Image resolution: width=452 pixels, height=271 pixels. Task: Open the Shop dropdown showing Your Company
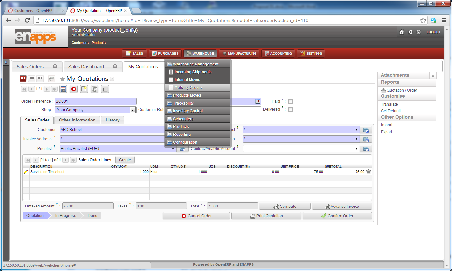133,110
